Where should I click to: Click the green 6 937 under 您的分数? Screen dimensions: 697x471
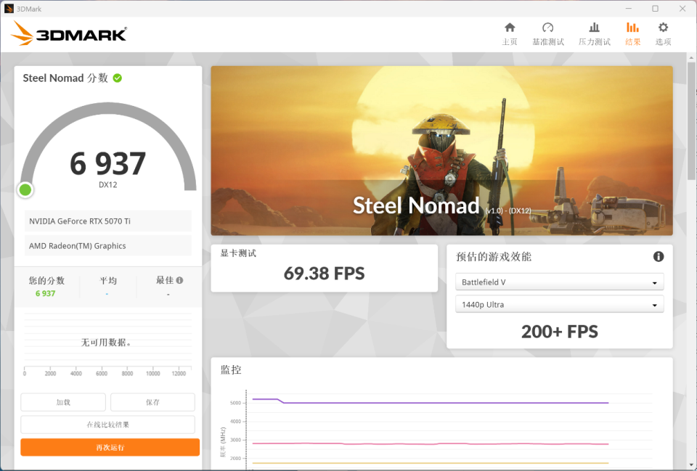point(45,294)
